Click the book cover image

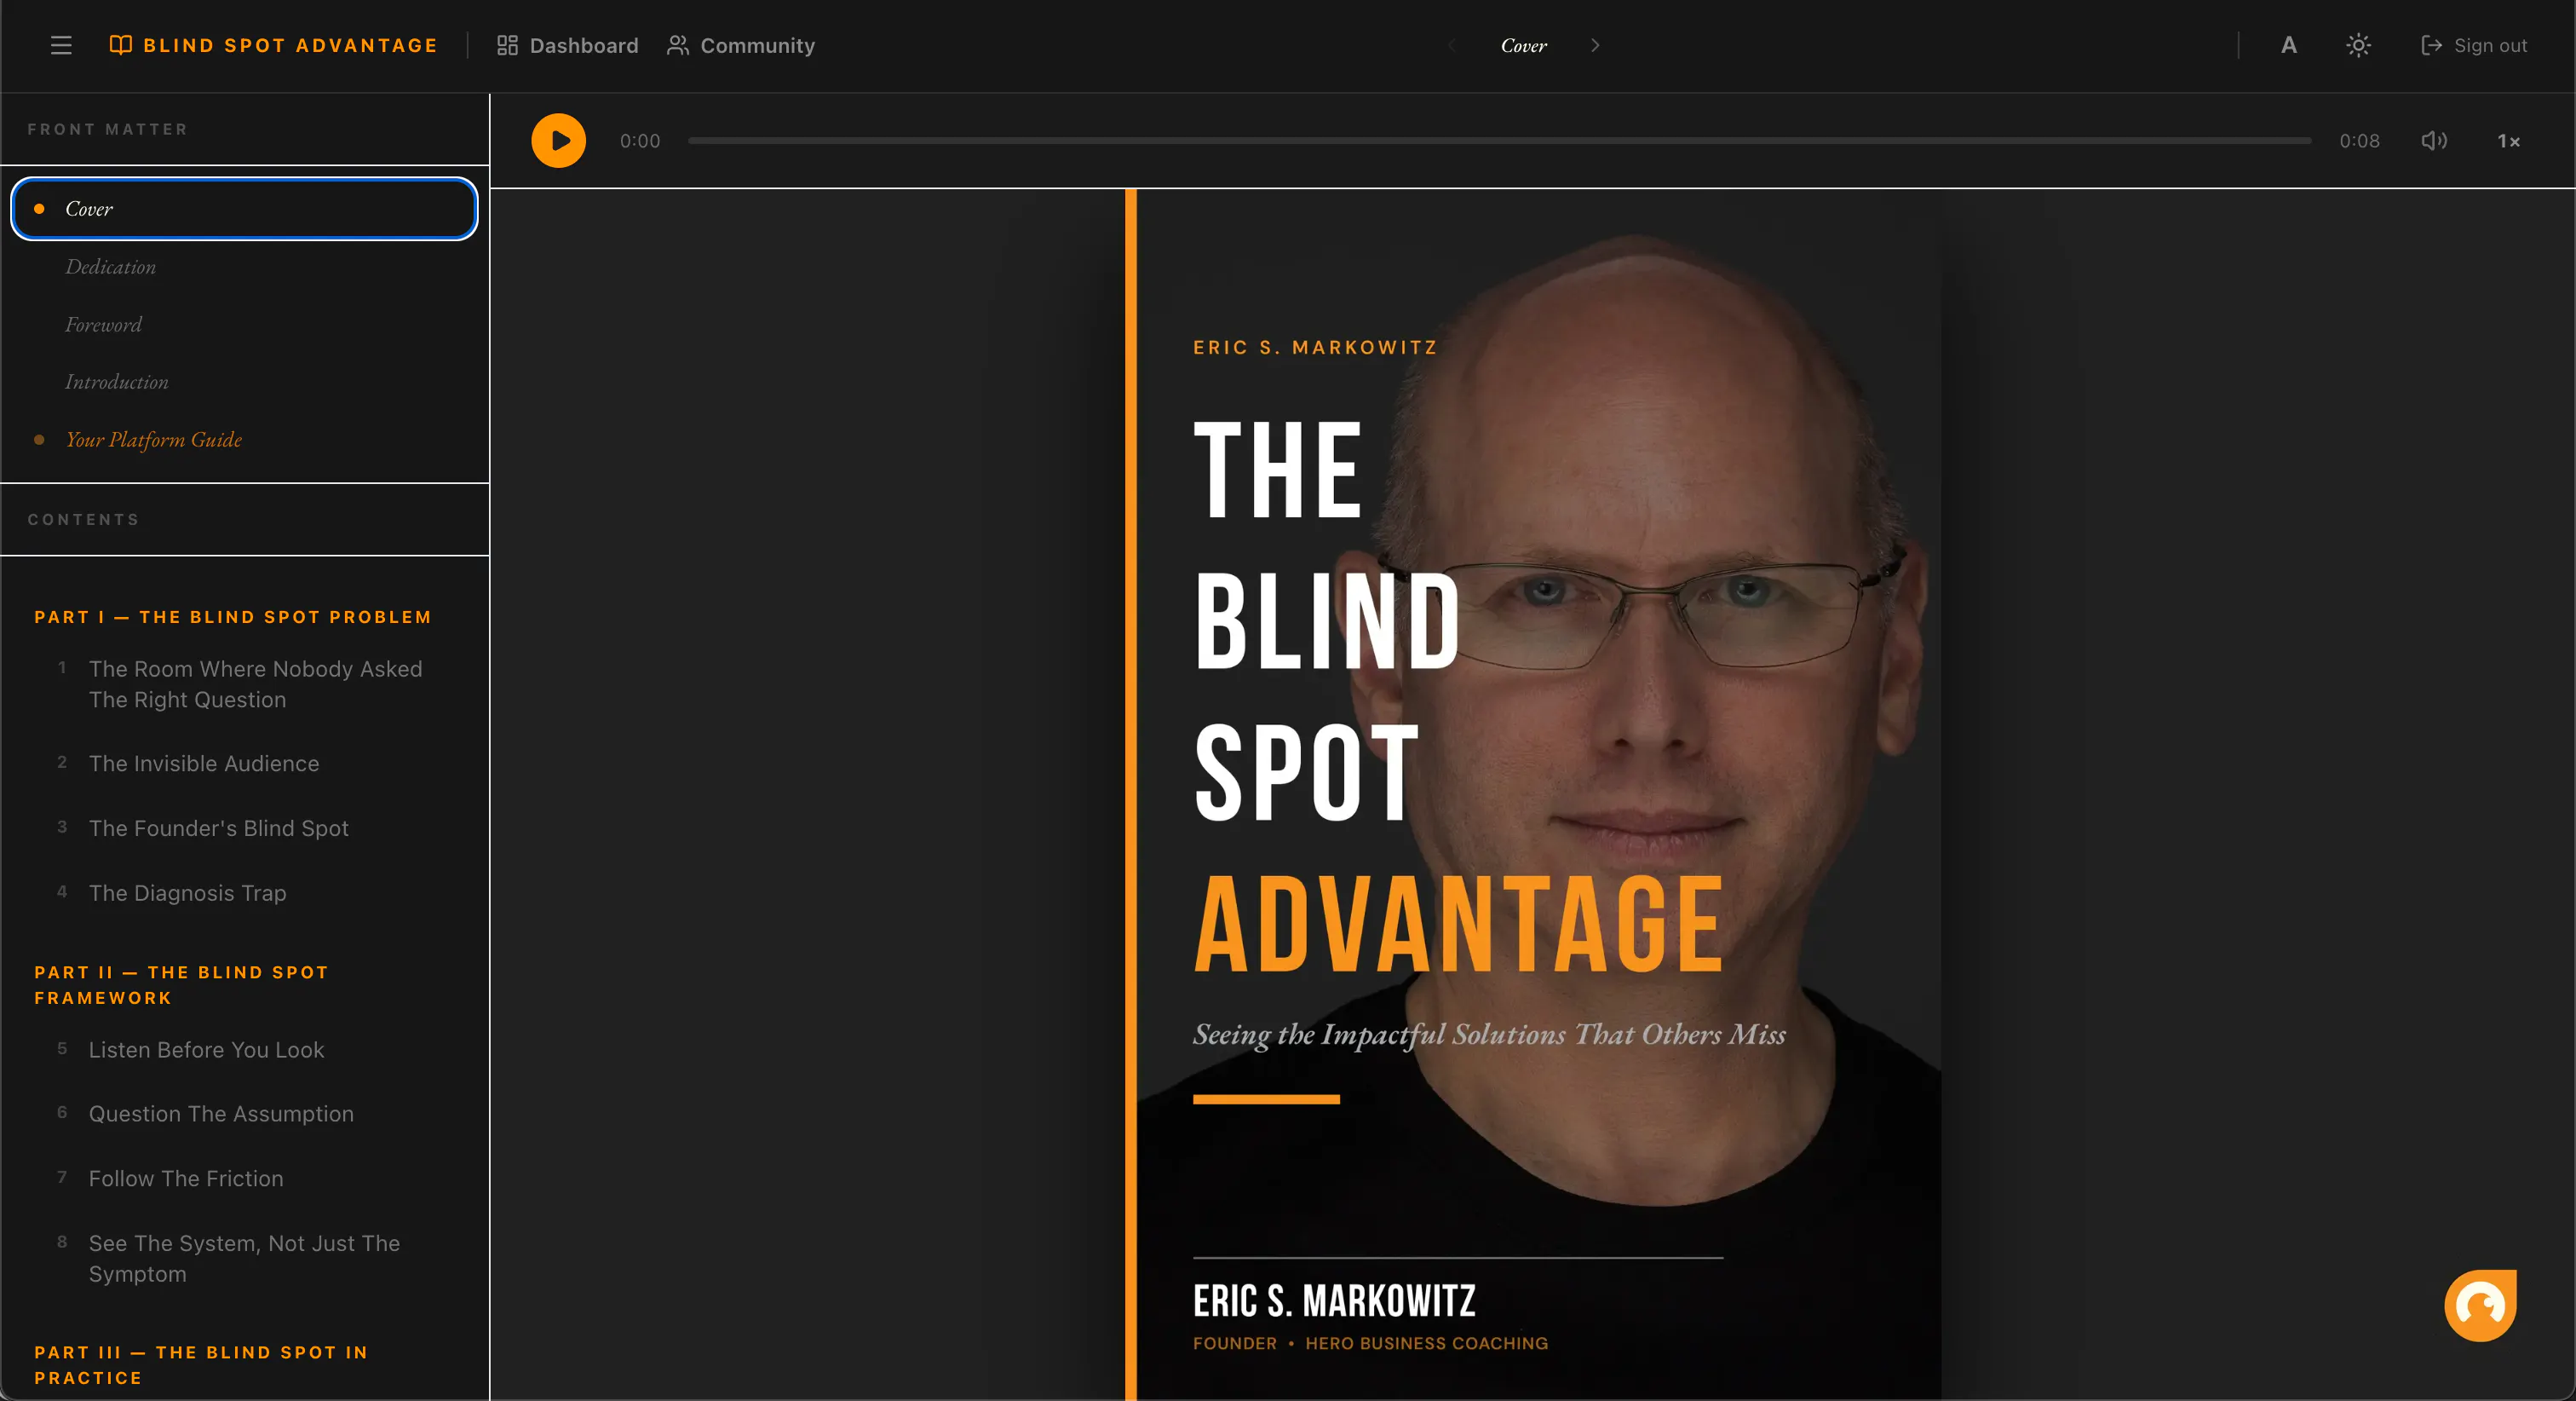(x=1532, y=794)
